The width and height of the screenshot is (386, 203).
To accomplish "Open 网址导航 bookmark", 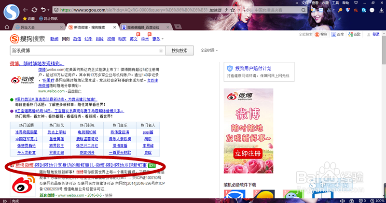I will point(48,18).
